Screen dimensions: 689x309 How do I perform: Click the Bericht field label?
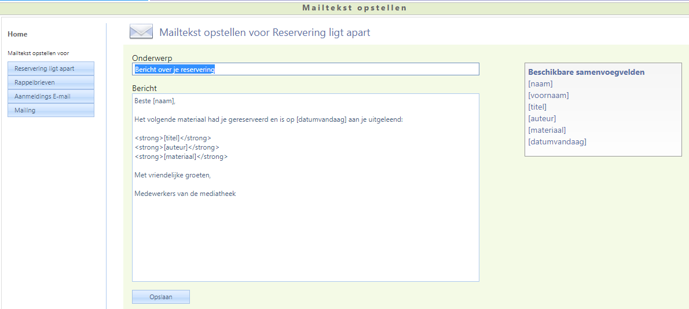click(145, 88)
